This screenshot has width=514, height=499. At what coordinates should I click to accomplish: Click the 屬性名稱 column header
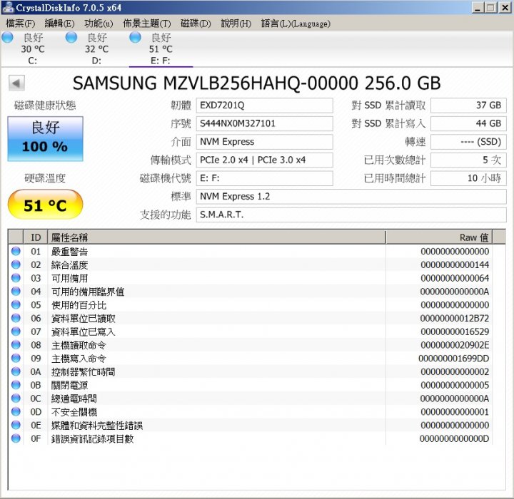pos(216,237)
